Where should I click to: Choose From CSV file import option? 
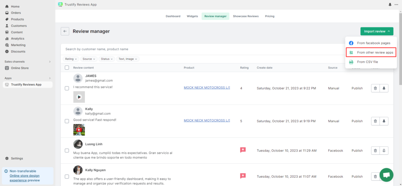[x=371, y=62]
